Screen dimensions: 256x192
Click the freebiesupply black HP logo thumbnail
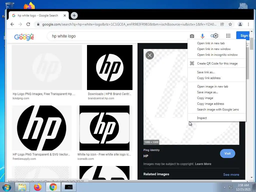pyautogui.click(x=42, y=128)
